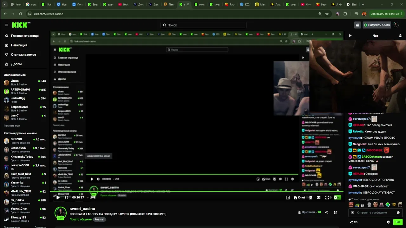Open Youkal_Chan recommended channel
Screen dimensions: 406x228
pyautogui.click(x=25, y=211)
